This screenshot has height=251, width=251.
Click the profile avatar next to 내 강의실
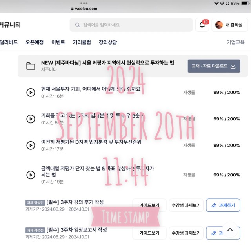coord(219,25)
